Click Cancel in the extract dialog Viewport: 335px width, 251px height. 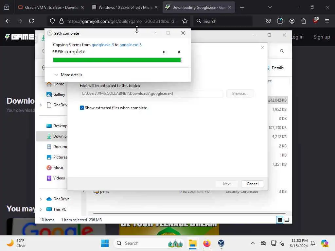[252, 184]
